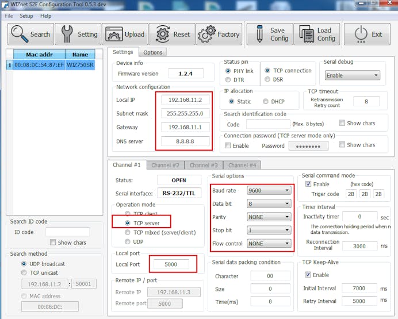Select the TCP connection radio button
This screenshot has height=319, width=398.
click(x=267, y=71)
